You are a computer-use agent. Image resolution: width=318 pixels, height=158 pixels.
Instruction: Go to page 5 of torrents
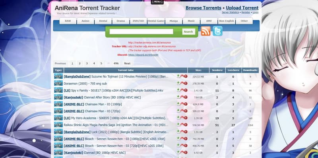tap(101, 64)
